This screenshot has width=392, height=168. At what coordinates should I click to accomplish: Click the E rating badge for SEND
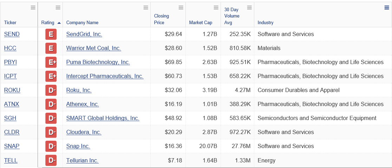pyautogui.click(x=51, y=34)
